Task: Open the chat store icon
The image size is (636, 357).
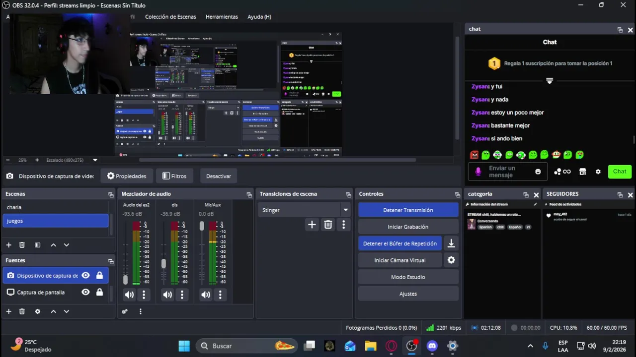Action: (582, 172)
